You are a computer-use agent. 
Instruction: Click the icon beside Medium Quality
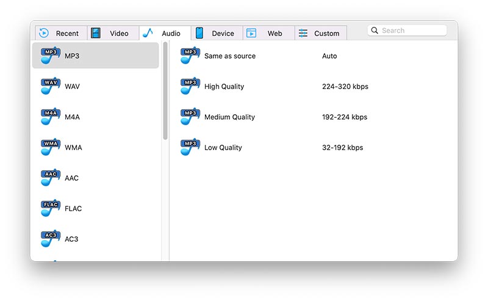click(190, 117)
